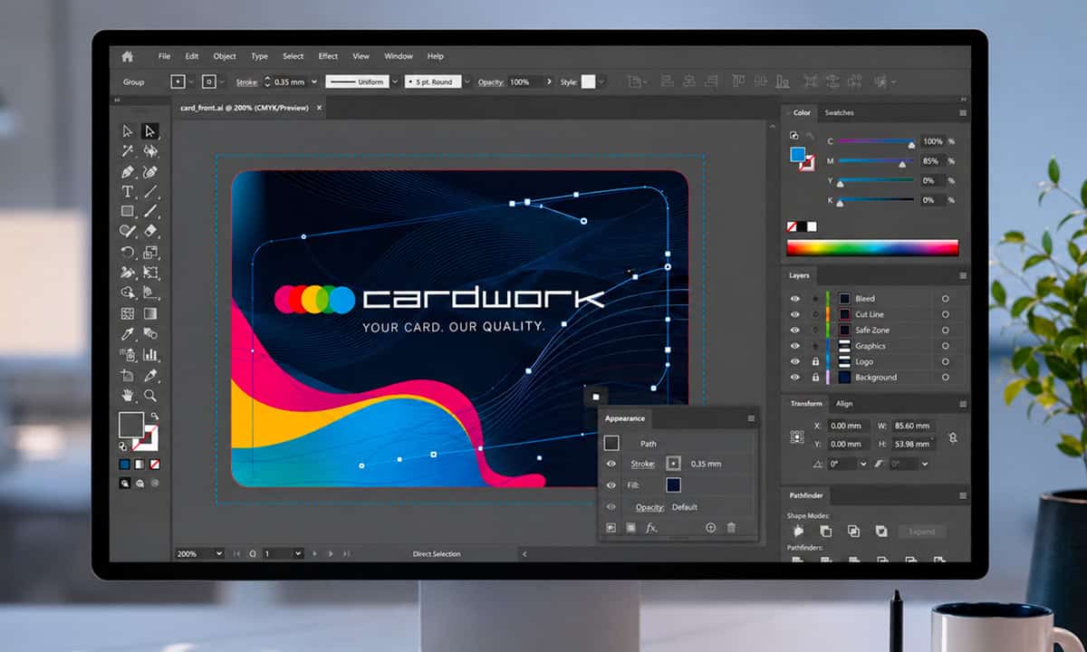Select the Rectangle tool
The height and width of the screenshot is (652, 1087).
point(128,212)
